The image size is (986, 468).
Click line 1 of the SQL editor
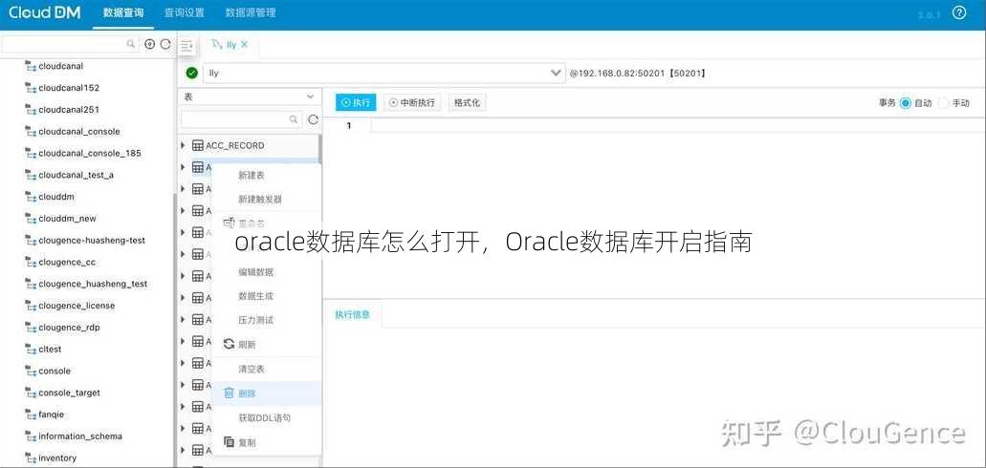coord(678,126)
